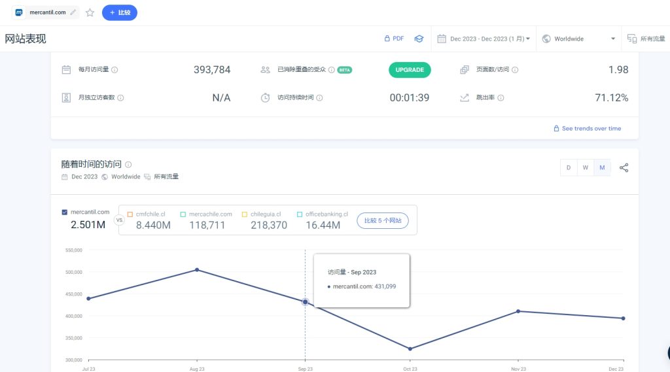Click the 网站表现 page title
The width and height of the screenshot is (670, 372).
tap(26, 39)
